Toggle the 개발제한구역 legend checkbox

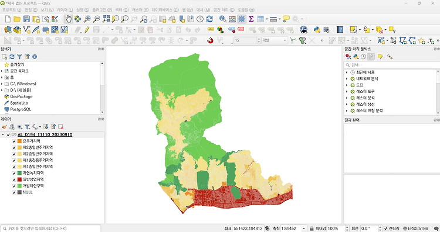tap(13, 186)
